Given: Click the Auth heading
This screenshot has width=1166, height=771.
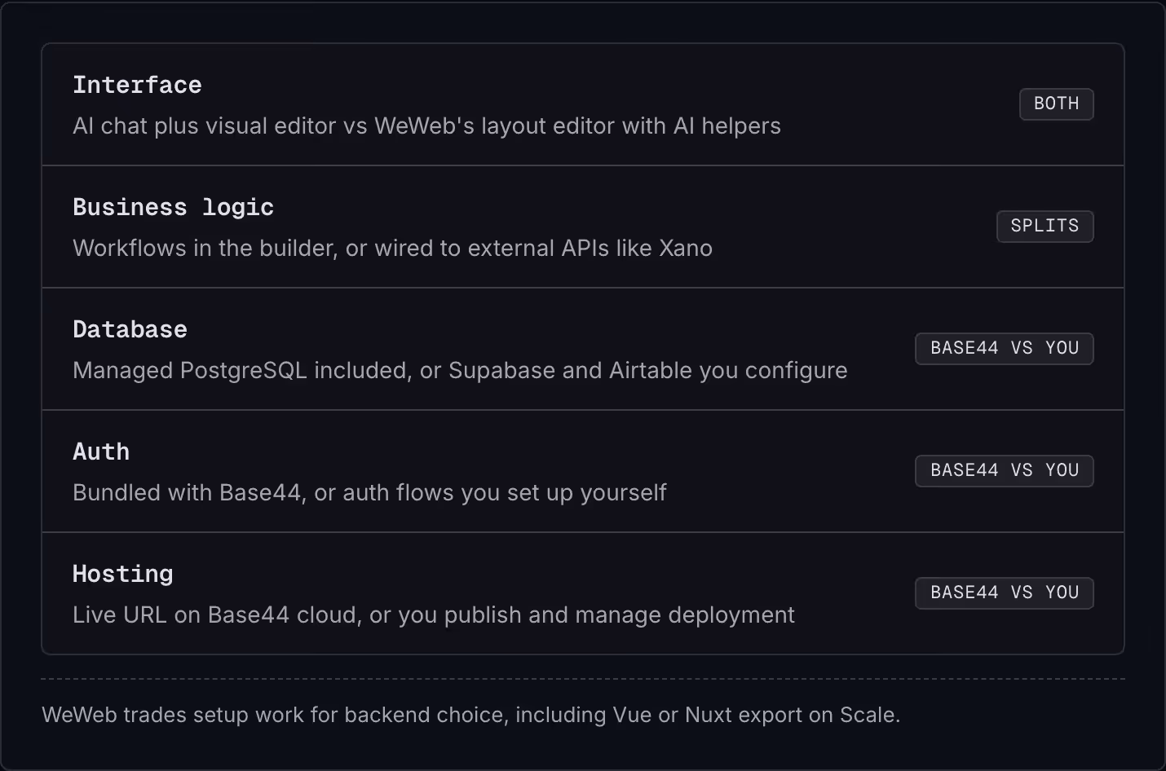Looking at the screenshot, I should 101,452.
